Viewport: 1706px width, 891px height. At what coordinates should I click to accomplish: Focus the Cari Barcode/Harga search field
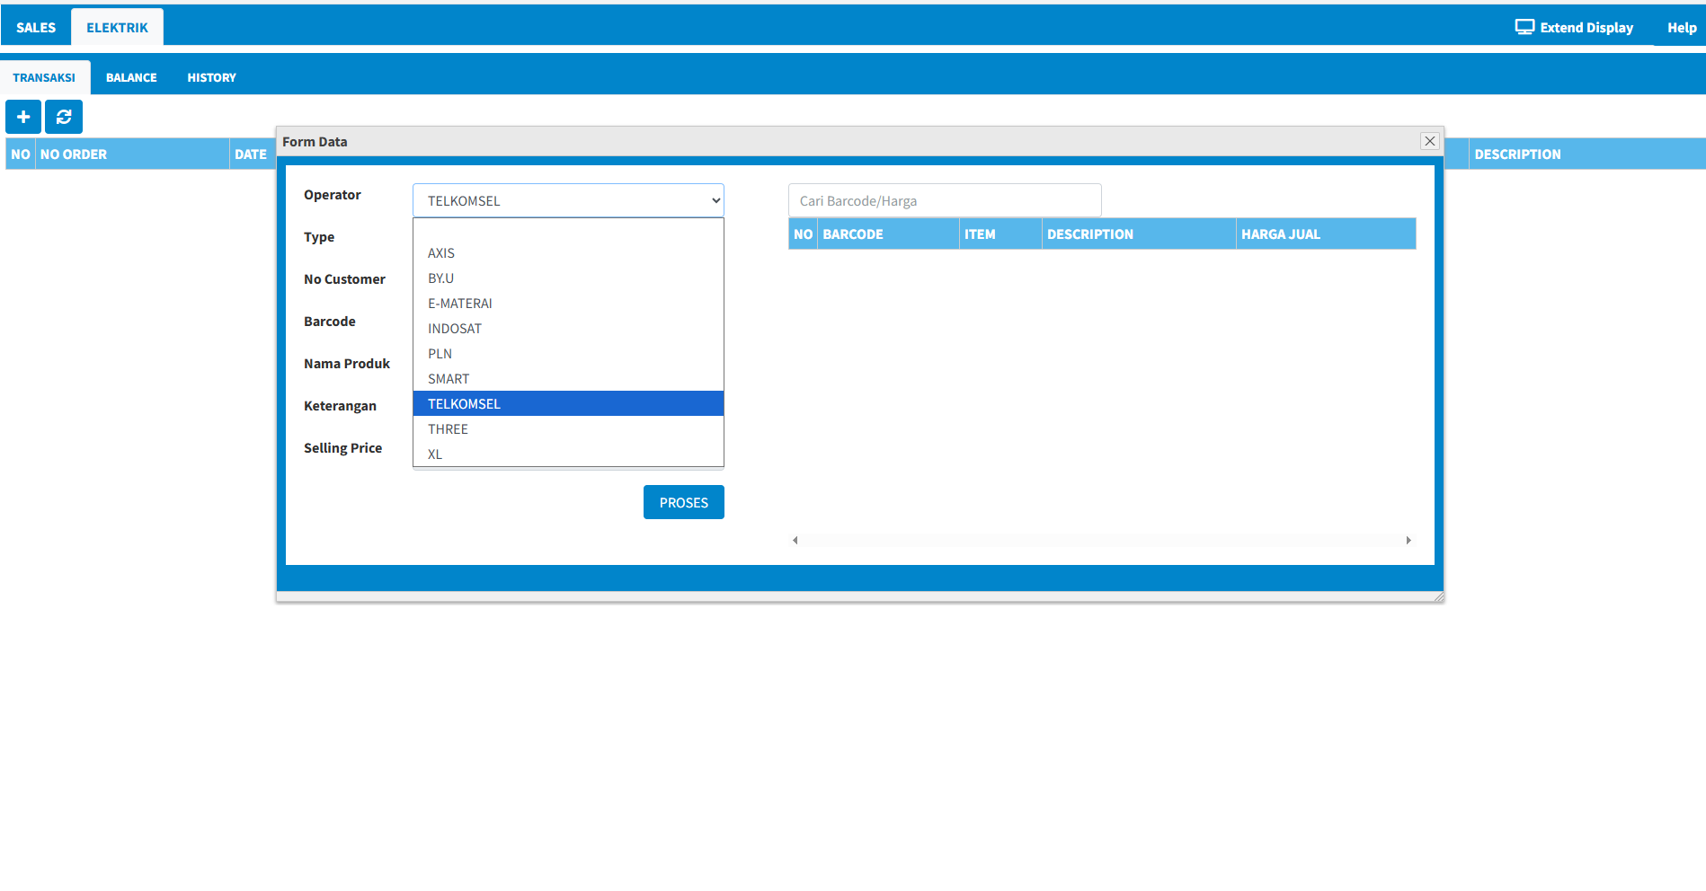[945, 200]
